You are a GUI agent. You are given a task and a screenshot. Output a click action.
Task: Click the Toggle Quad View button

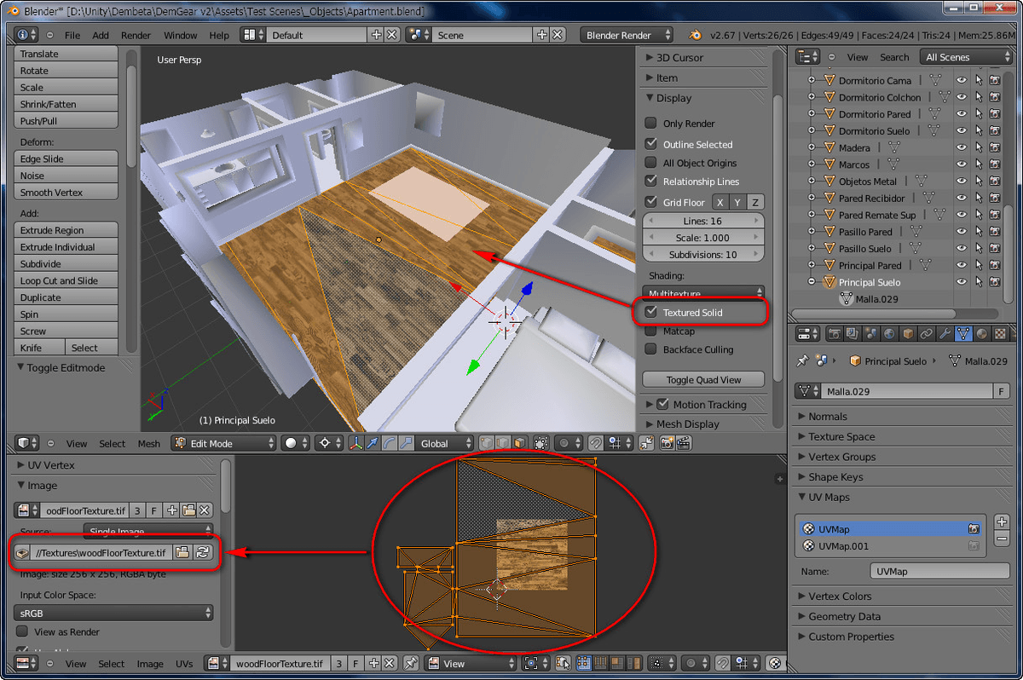pos(702,379)
